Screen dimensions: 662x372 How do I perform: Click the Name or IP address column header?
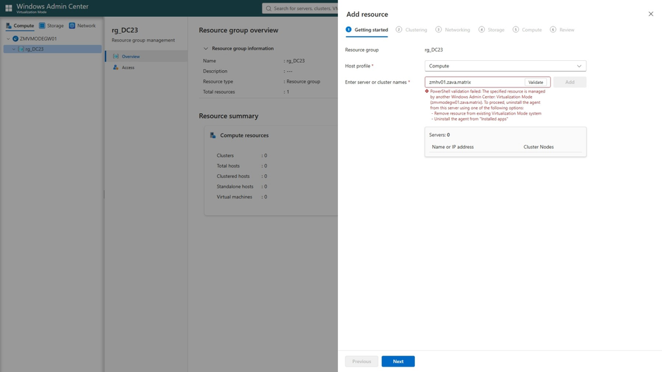453,147
